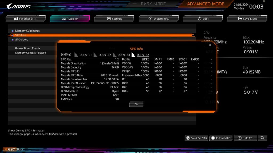
Task: Click the chip icon on Q-Flash button
Action: tap(213, 138)
